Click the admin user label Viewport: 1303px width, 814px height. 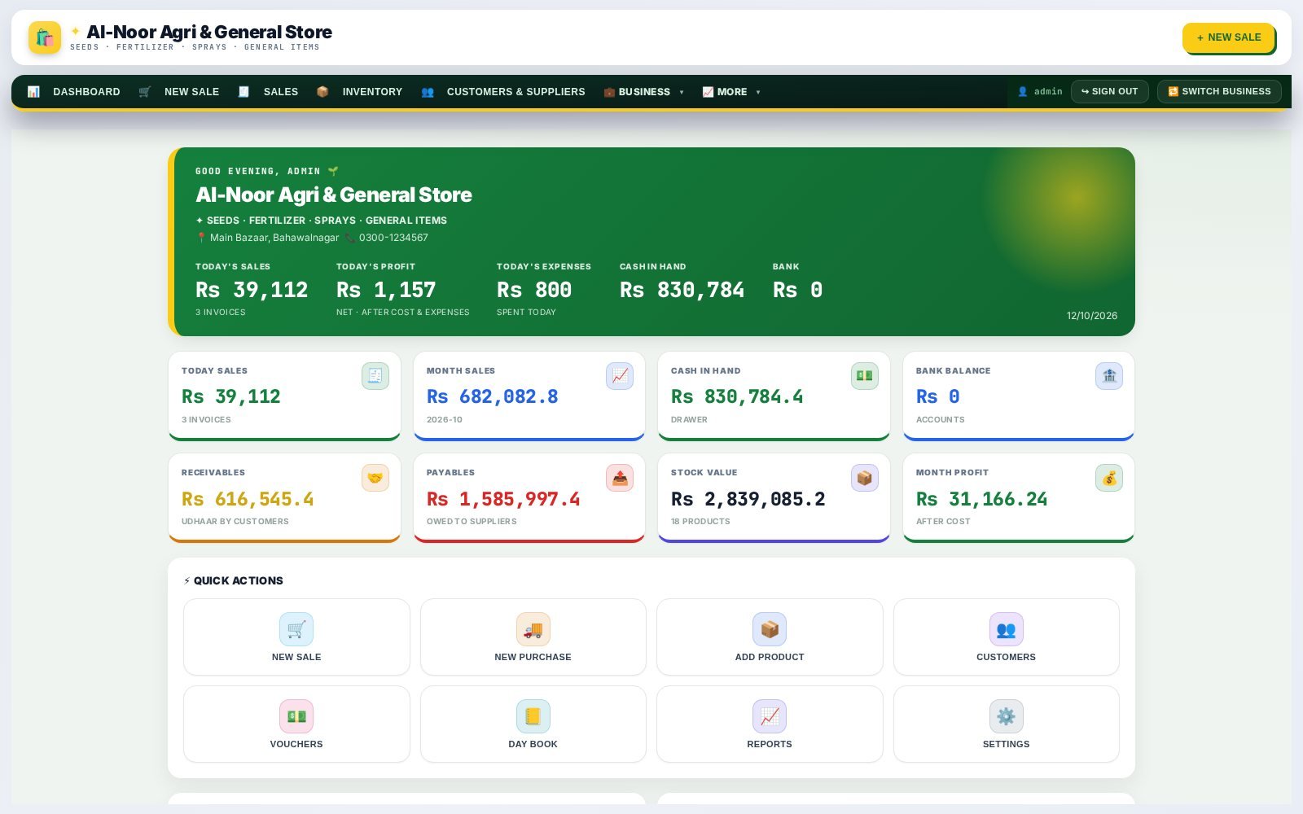(1040, 92)
